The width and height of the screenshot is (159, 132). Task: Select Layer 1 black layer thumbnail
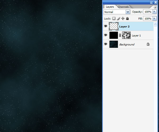pyautogui.click(x=114, y=35)
